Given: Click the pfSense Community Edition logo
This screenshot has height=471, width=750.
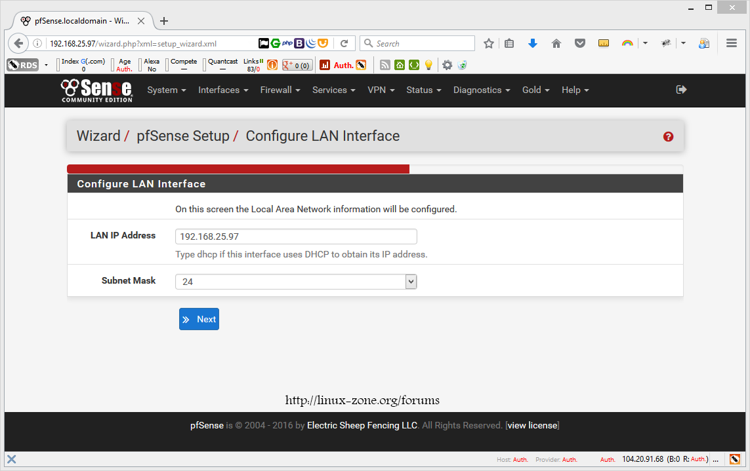Looking at the screenshot, I should [97, 90].
